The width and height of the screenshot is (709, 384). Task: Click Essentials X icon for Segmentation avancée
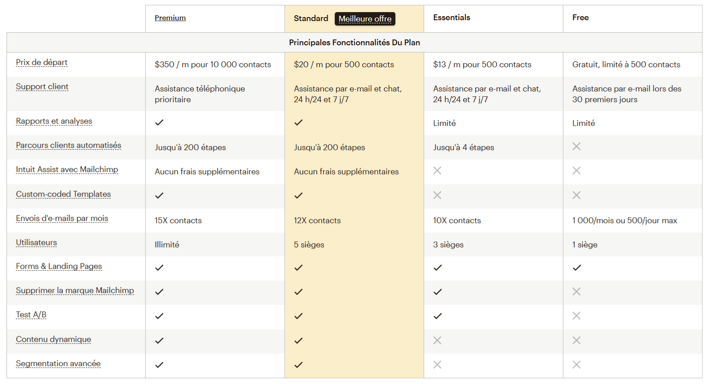tap(437, 365)
